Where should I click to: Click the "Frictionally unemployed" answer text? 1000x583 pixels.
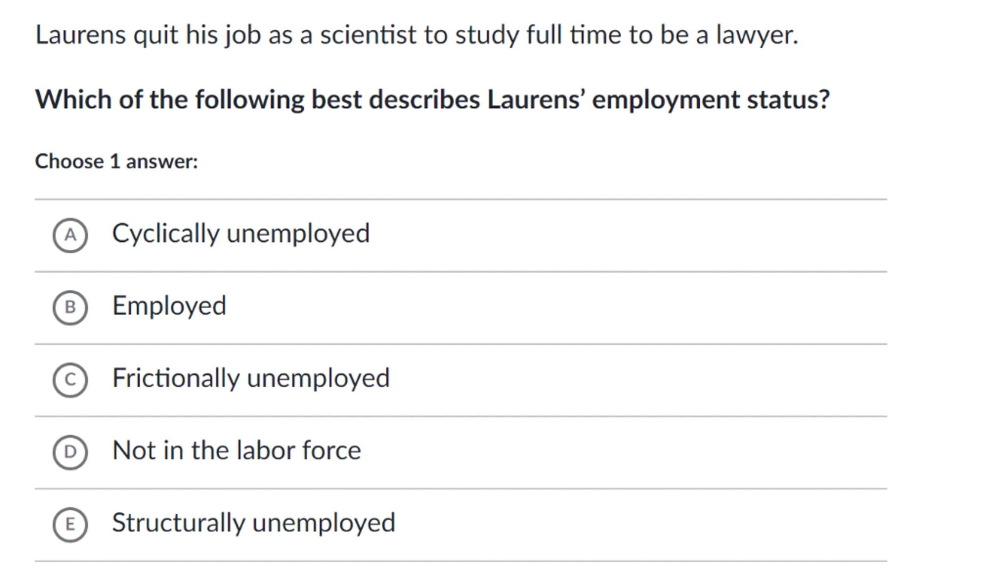pyautogui.click(x=250, y=378)
